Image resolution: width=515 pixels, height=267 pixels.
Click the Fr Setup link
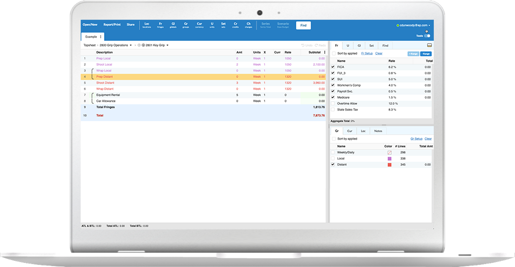point(366,53)
